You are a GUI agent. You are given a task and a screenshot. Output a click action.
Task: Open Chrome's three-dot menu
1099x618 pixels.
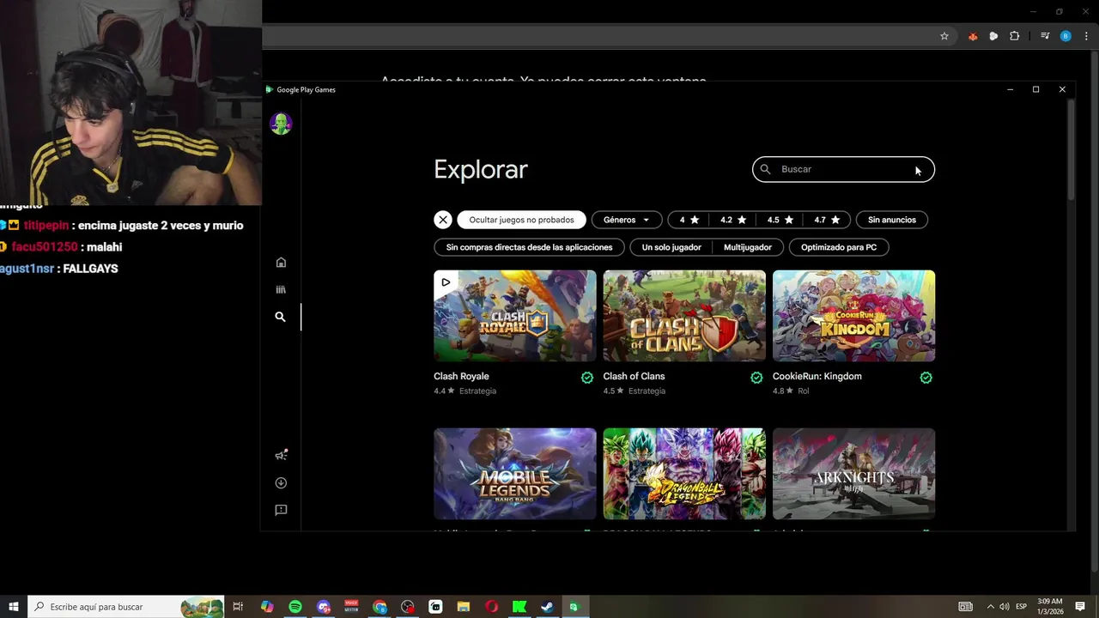(1086, 36)
